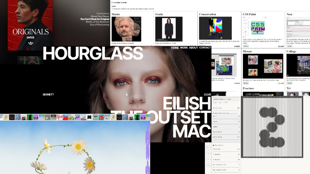The width and height of the screenshot is (310, 174).
Task: Select the rainbow splash thumbnail in strip
Action: point(83,117)
